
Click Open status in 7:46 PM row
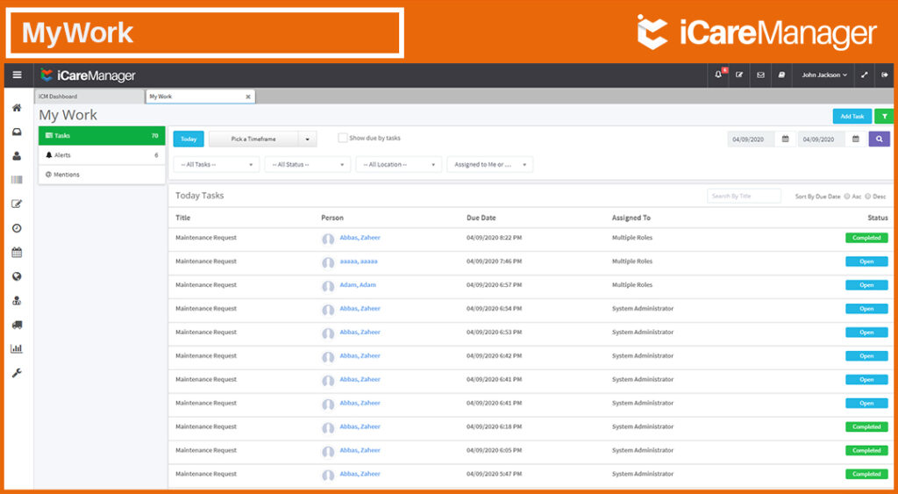tap(866, 261)
